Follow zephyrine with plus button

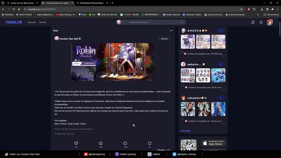click(x=220, y=64)
